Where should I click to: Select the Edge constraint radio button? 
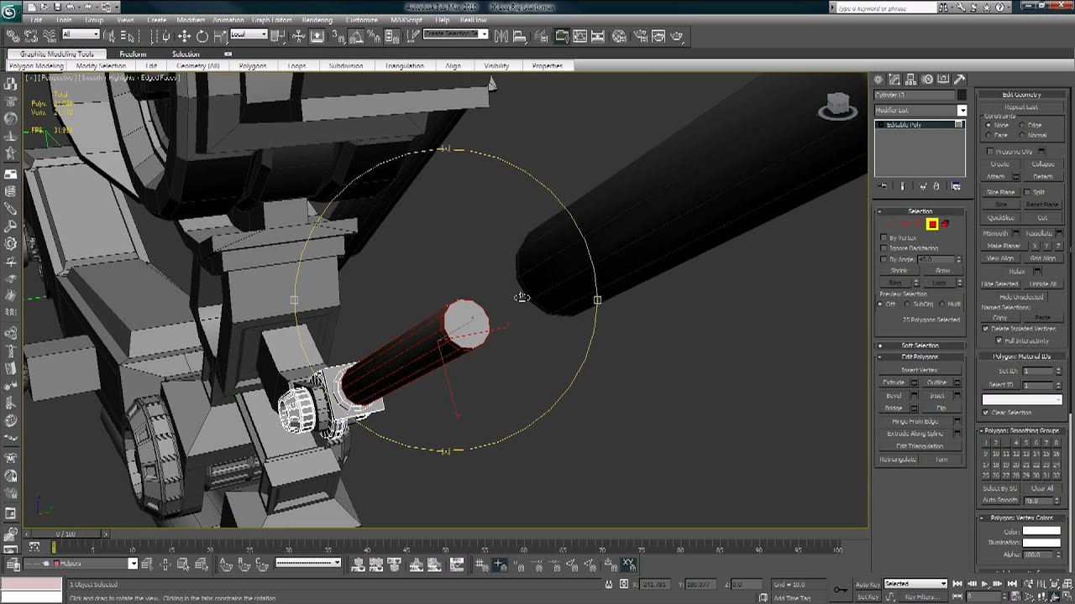(x=1022, y=125)
